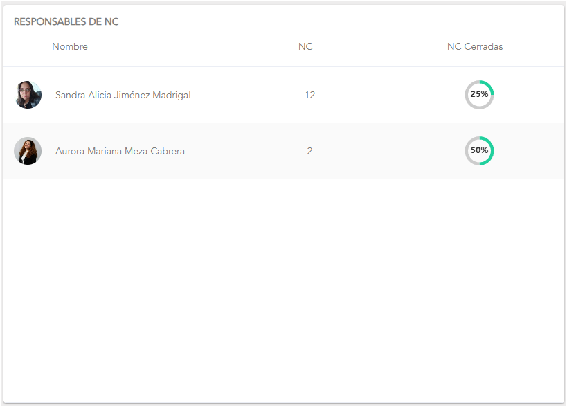This screenshot has width=567, height=407.
Task: Click the surname Cabrera in the second row
Action: tap(166, 151)
